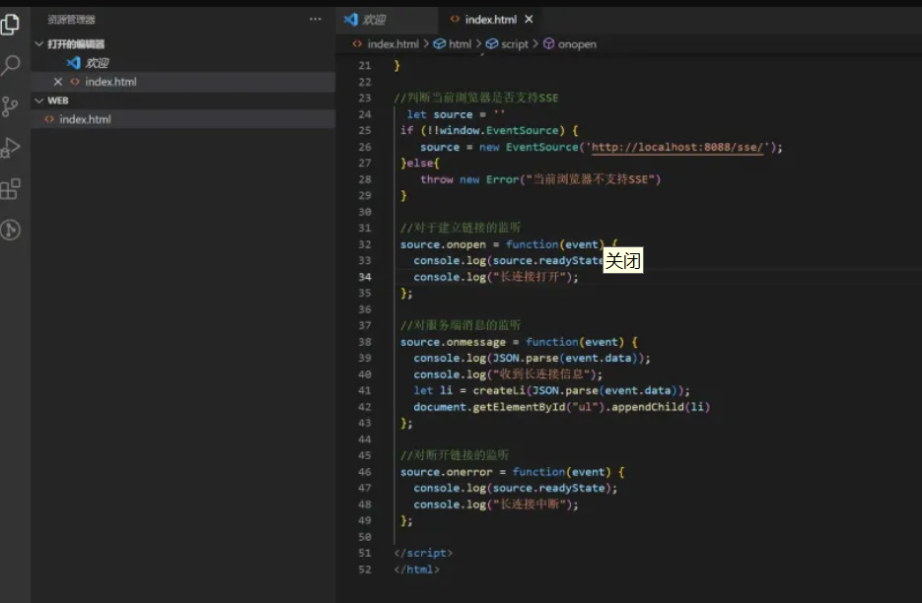Click line number 34 in the gutter
This screenshot has height=603, width=922.
coord(365,277)
